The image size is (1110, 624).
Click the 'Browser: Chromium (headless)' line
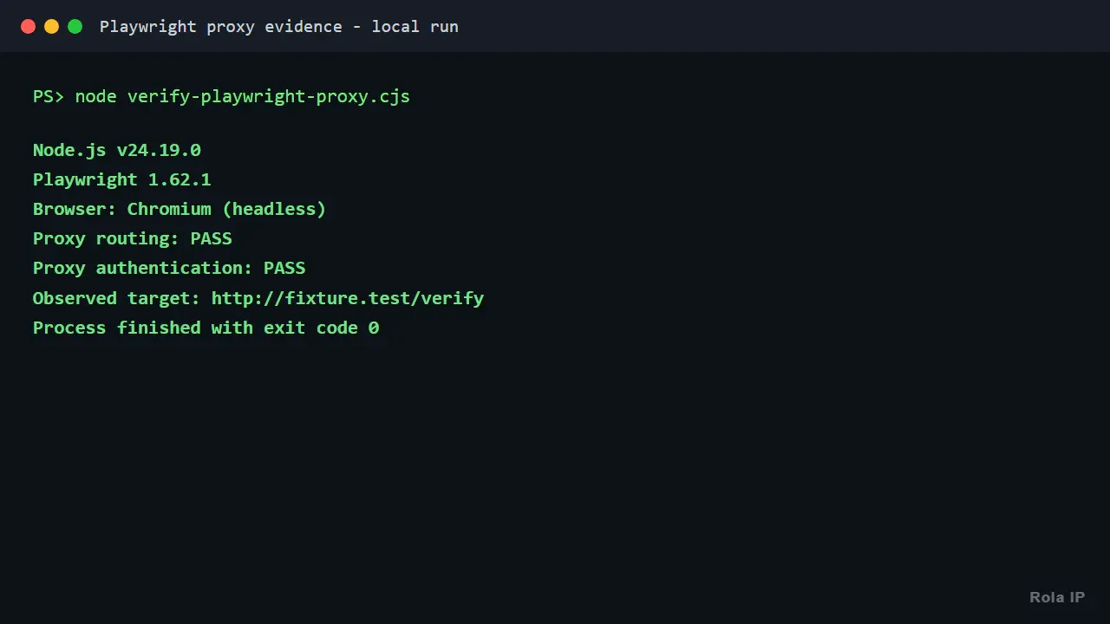180,209
